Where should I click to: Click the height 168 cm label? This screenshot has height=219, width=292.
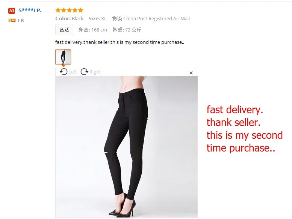(x=92, y=30)
